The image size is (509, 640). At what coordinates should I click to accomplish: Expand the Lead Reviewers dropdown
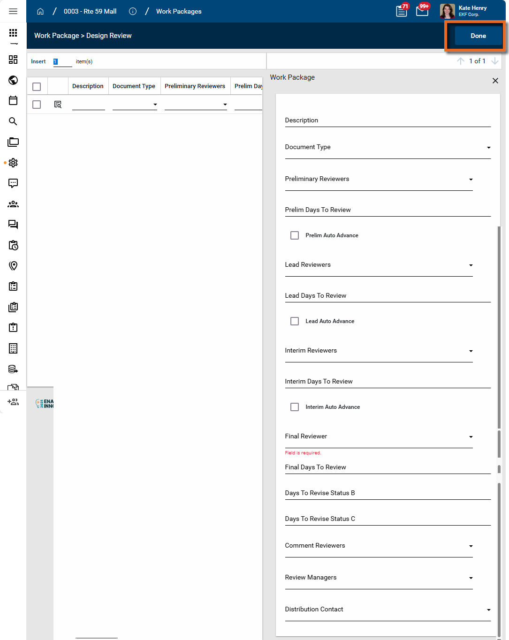click(471, 265)
